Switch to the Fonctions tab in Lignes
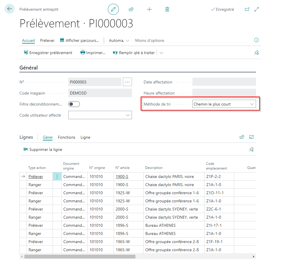The height and width of the screenshot is (264, 281). [67, 138]
